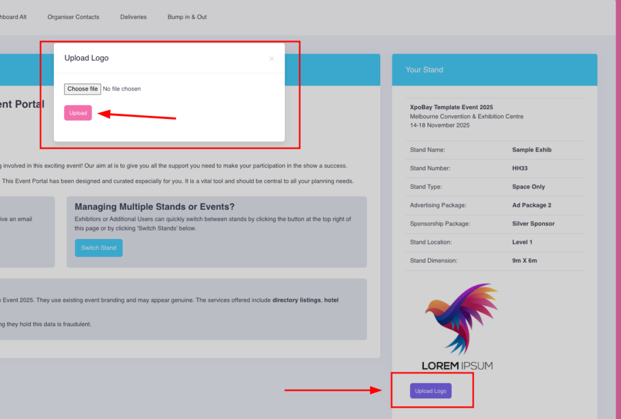Image resolution: width=621 pixels, height=419 pixels.
Task: Go to the Deliveries menu item
Action: click(x=133, y=17)
